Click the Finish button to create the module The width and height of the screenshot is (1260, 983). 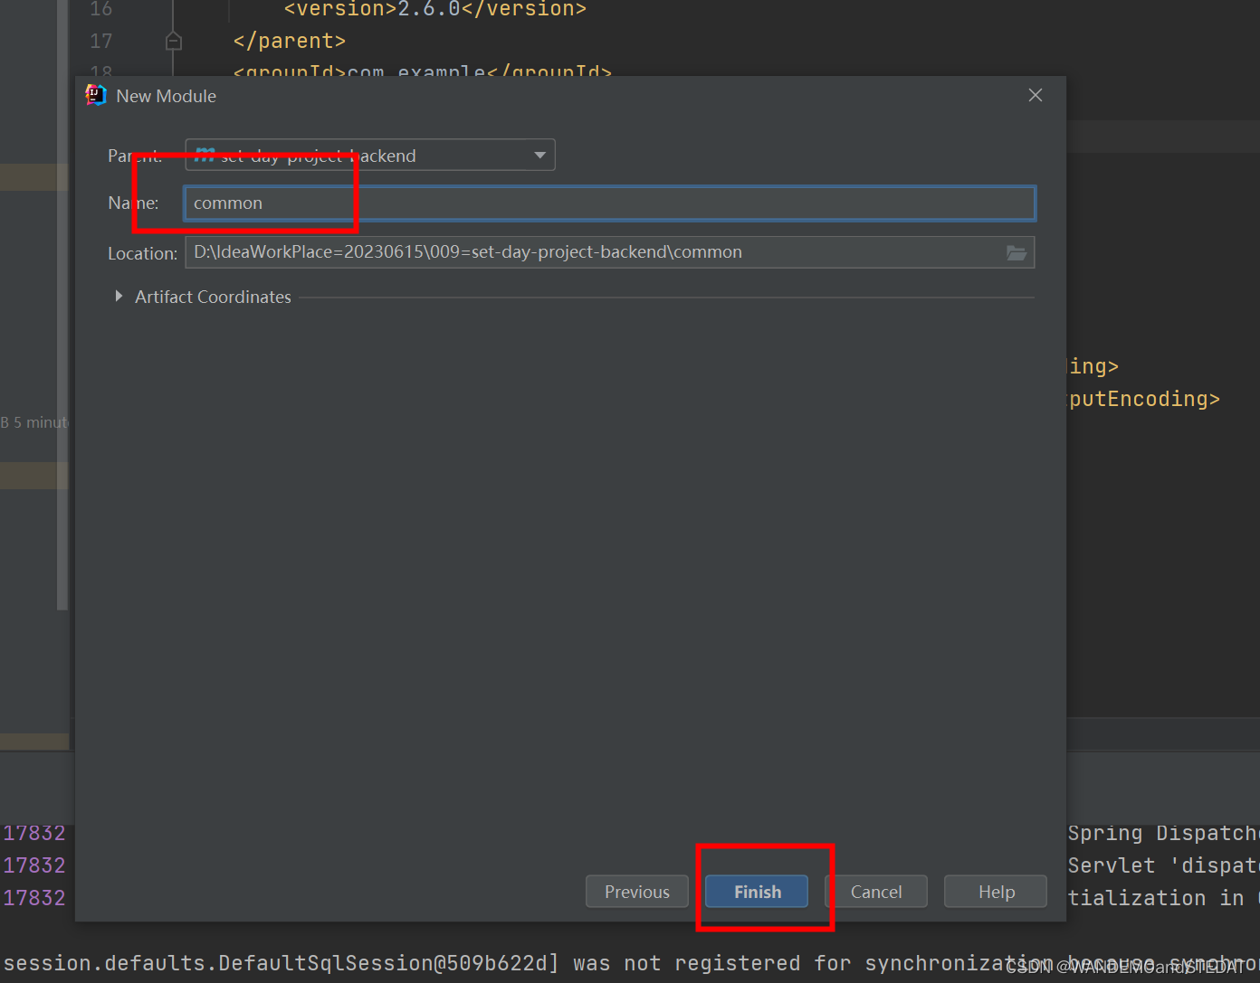click(x=756, y=891)
